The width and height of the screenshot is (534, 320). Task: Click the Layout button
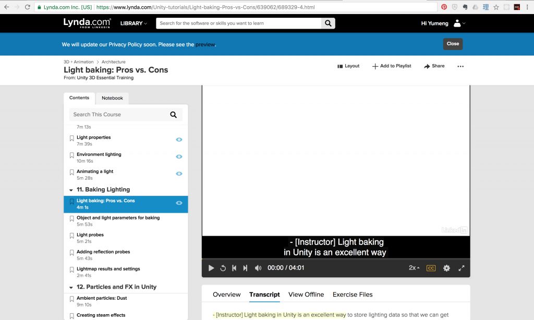coord(348,66)
